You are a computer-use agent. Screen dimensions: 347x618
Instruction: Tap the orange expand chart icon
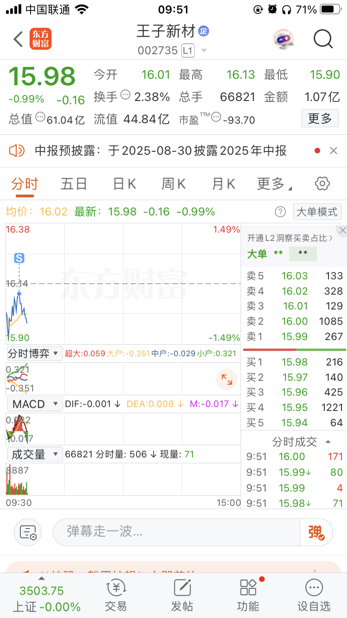[227, 380]
